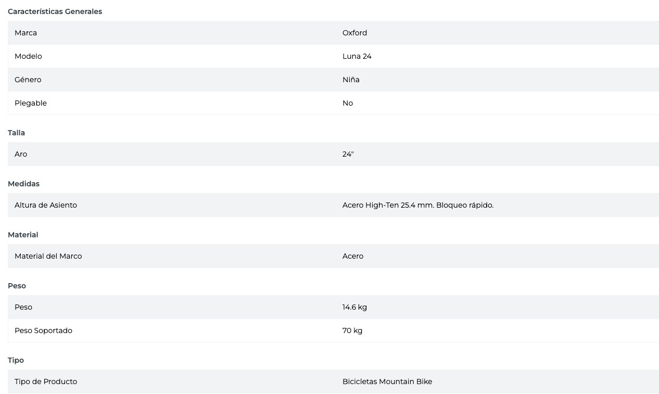659x394 pixels.
Task: Click the Bicicletas Mountain Bike value
Action: coord(387,382)
